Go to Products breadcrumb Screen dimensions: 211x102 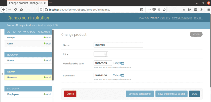coord(30,26)
